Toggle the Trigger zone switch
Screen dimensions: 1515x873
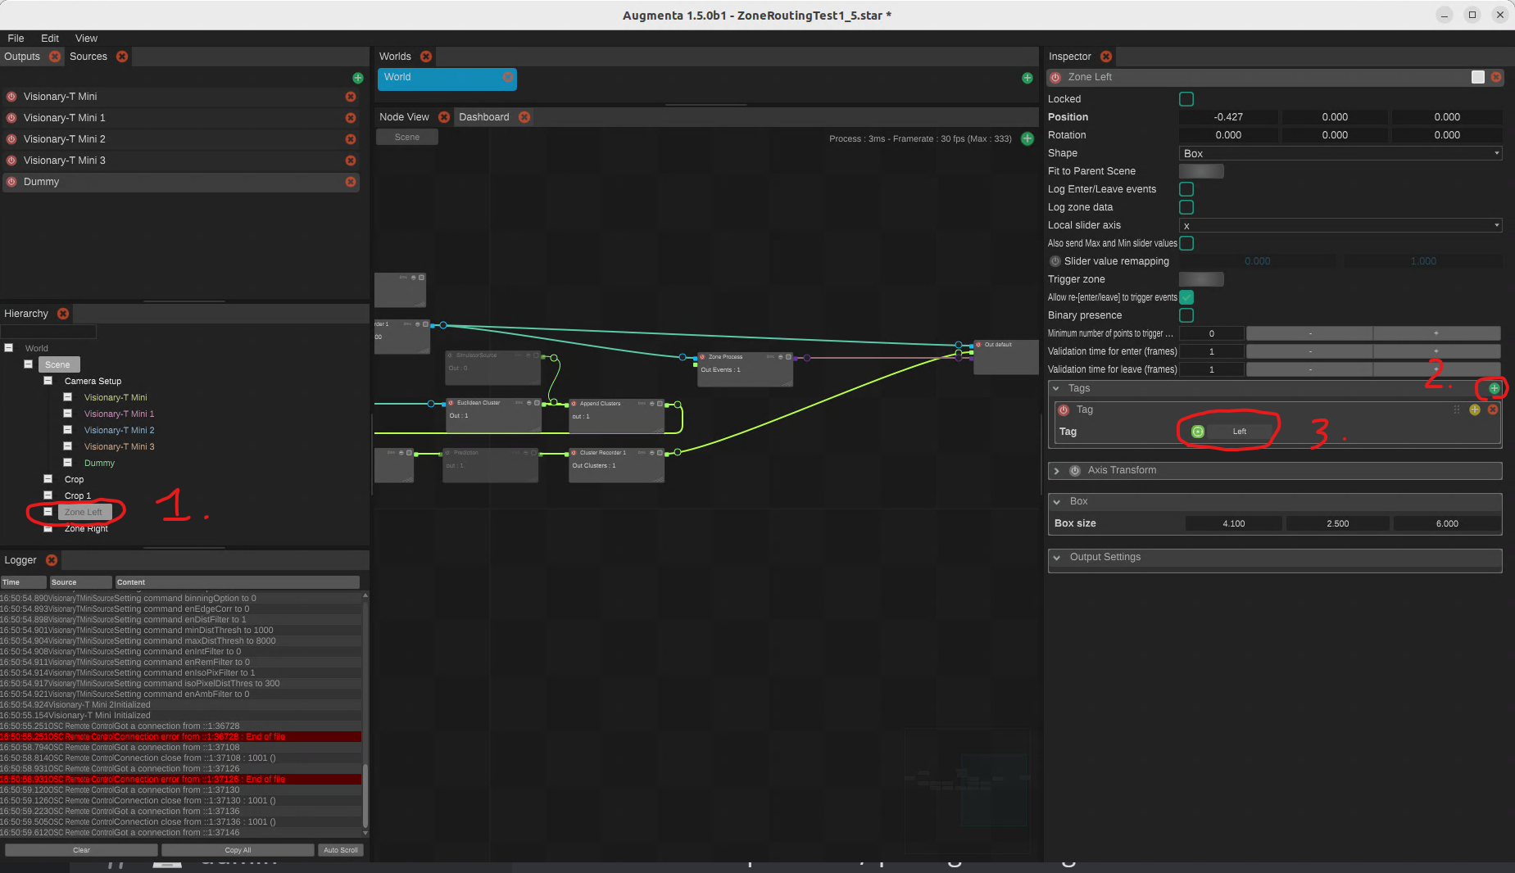(1201, 279)
